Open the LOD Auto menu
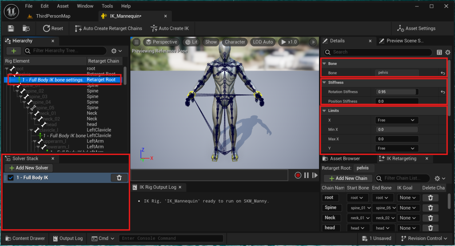The image size is (455, 246). pyautogui.click(x=263, y=42)
